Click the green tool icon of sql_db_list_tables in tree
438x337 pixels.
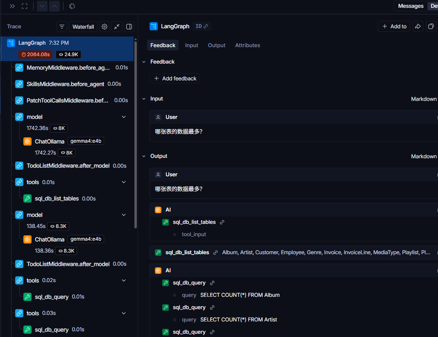(27, 198)
